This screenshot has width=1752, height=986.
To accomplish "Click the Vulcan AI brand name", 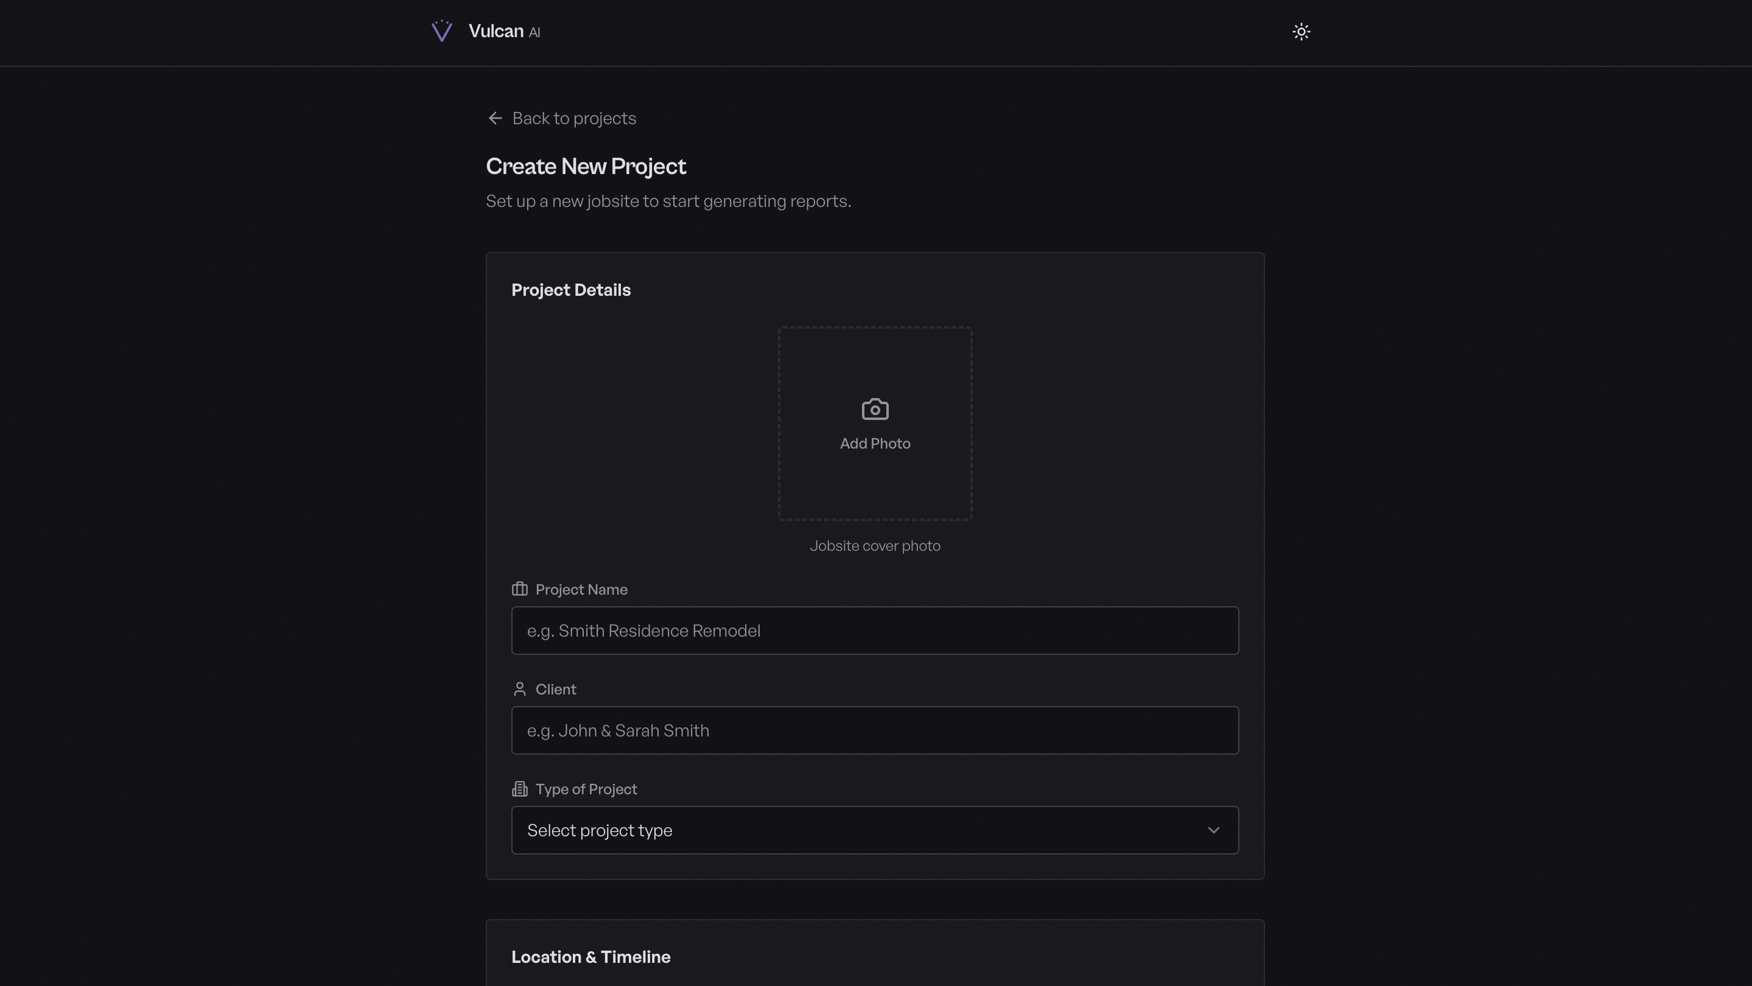I will (x=504, y=31).
